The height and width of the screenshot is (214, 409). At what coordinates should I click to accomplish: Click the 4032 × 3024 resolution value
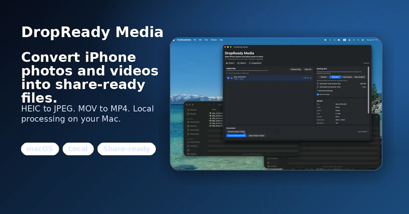[340, 120]
